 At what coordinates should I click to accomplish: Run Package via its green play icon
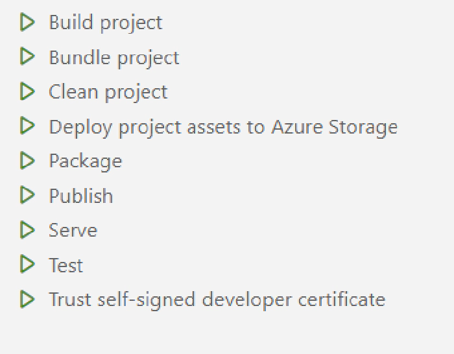(27, 160)
